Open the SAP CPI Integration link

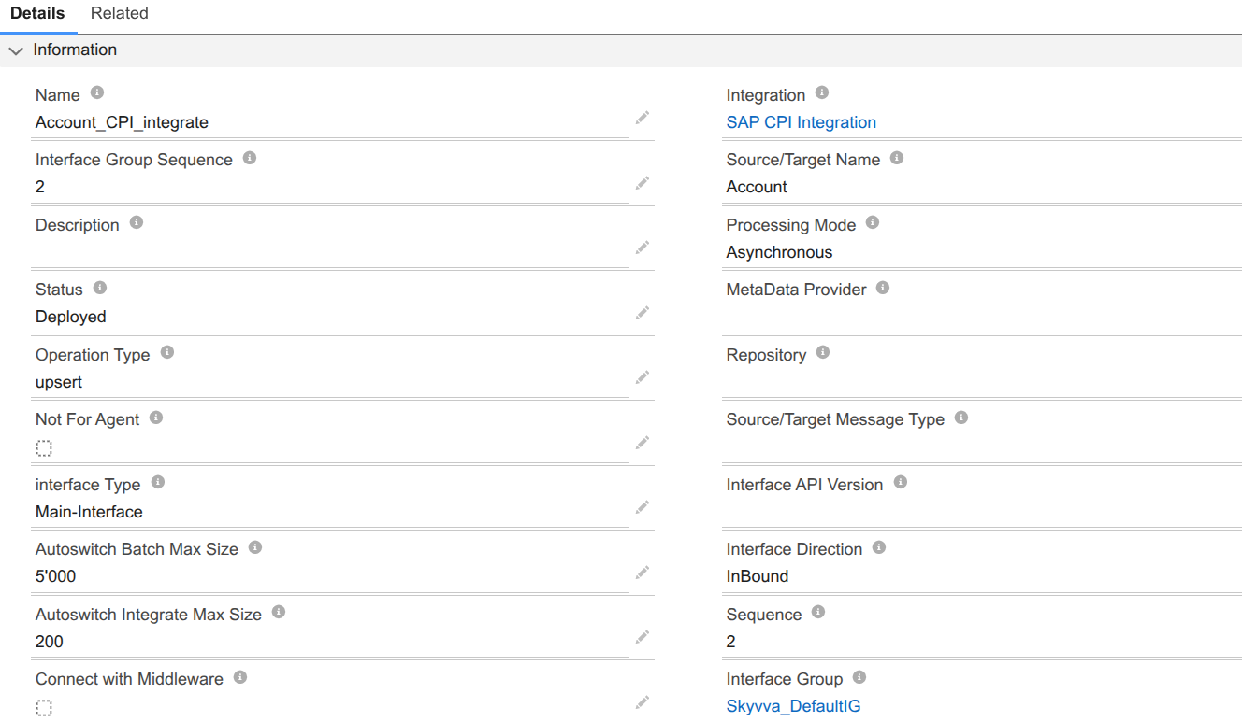(802, 122)
